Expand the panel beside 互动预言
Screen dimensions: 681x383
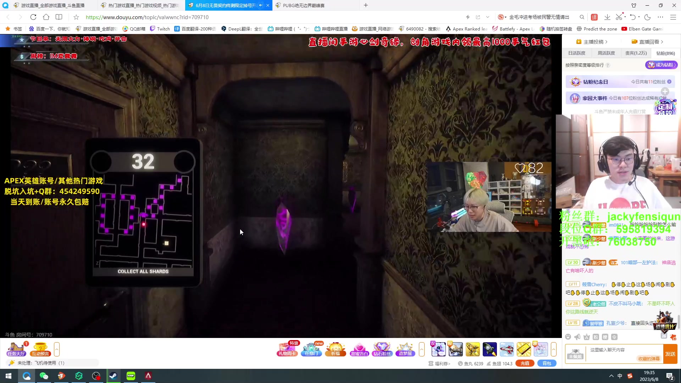[x=57, y=349]
